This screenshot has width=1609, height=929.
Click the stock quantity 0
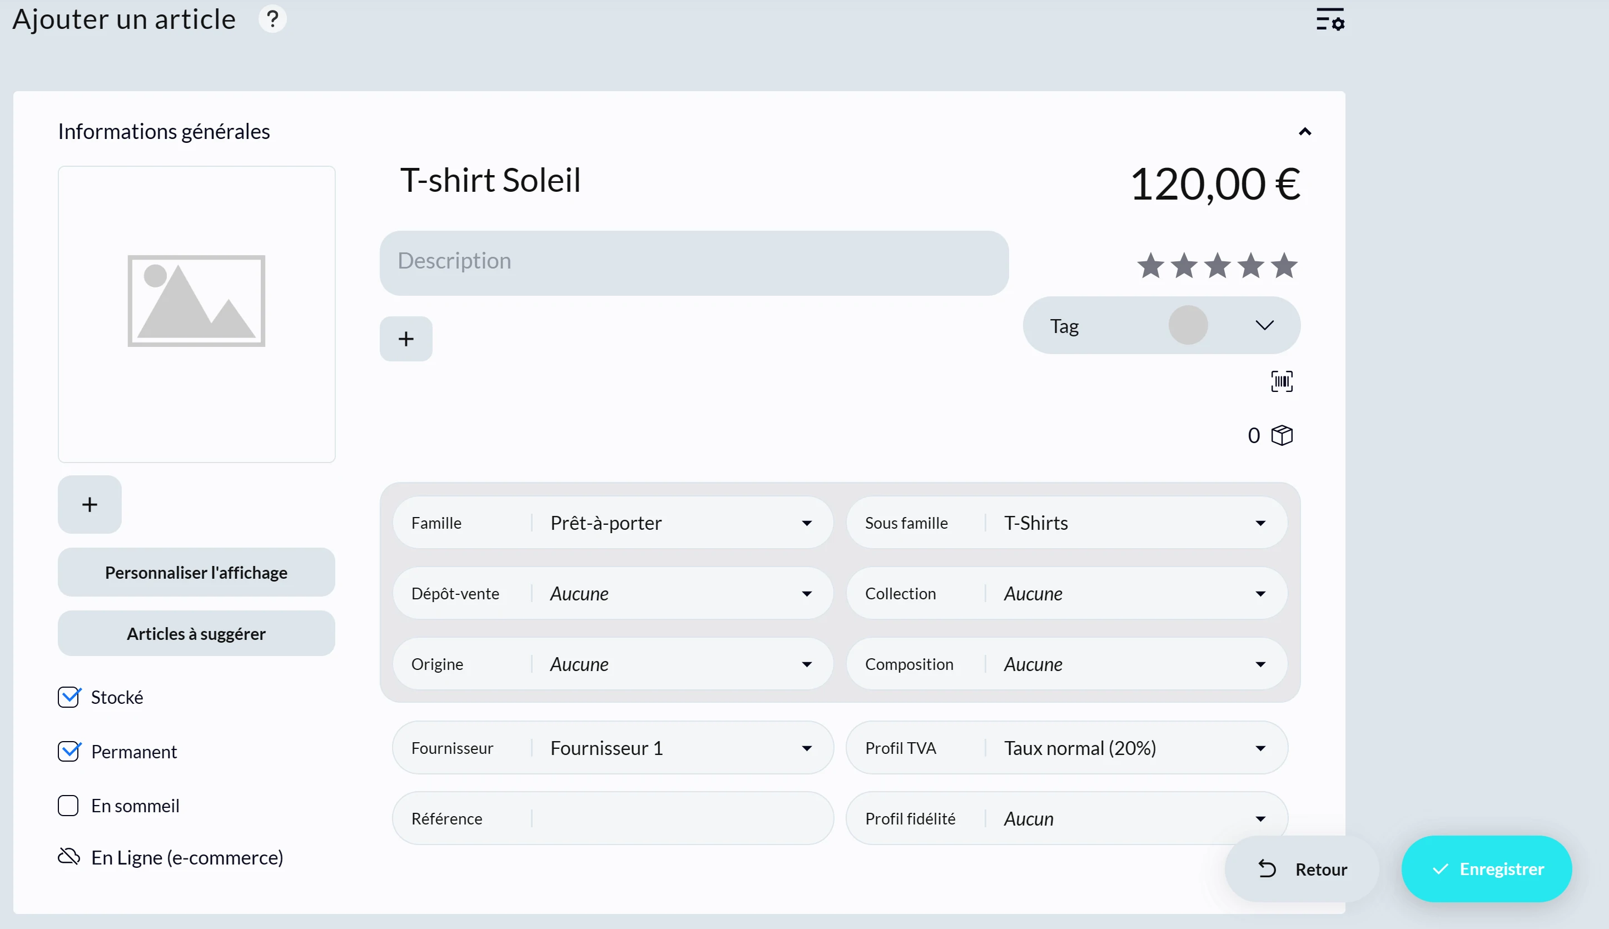point(1254,436)
